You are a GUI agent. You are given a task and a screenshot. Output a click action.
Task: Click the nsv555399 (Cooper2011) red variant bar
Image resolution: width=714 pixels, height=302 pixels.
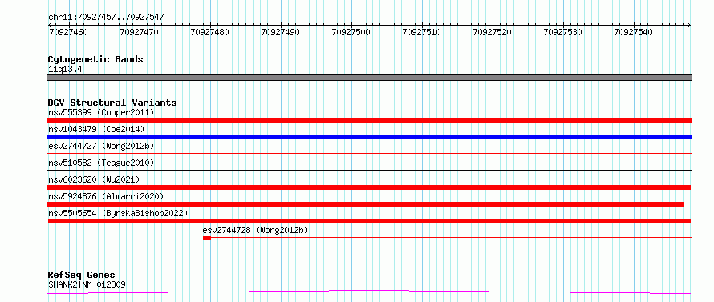(369, 120)
